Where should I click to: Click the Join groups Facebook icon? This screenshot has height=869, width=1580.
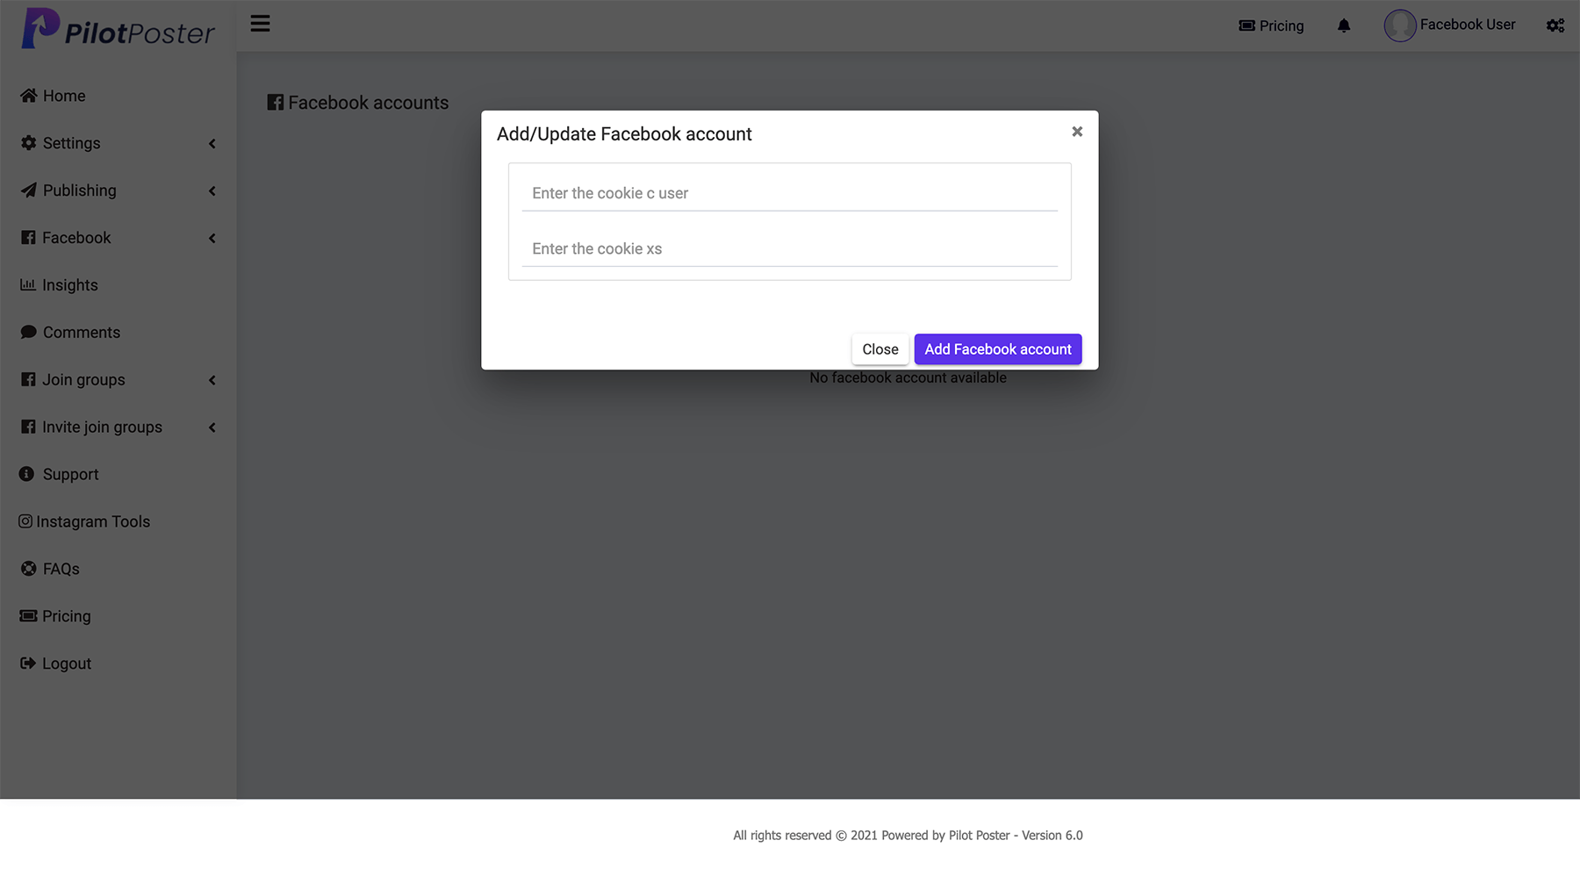pos(28,379)
